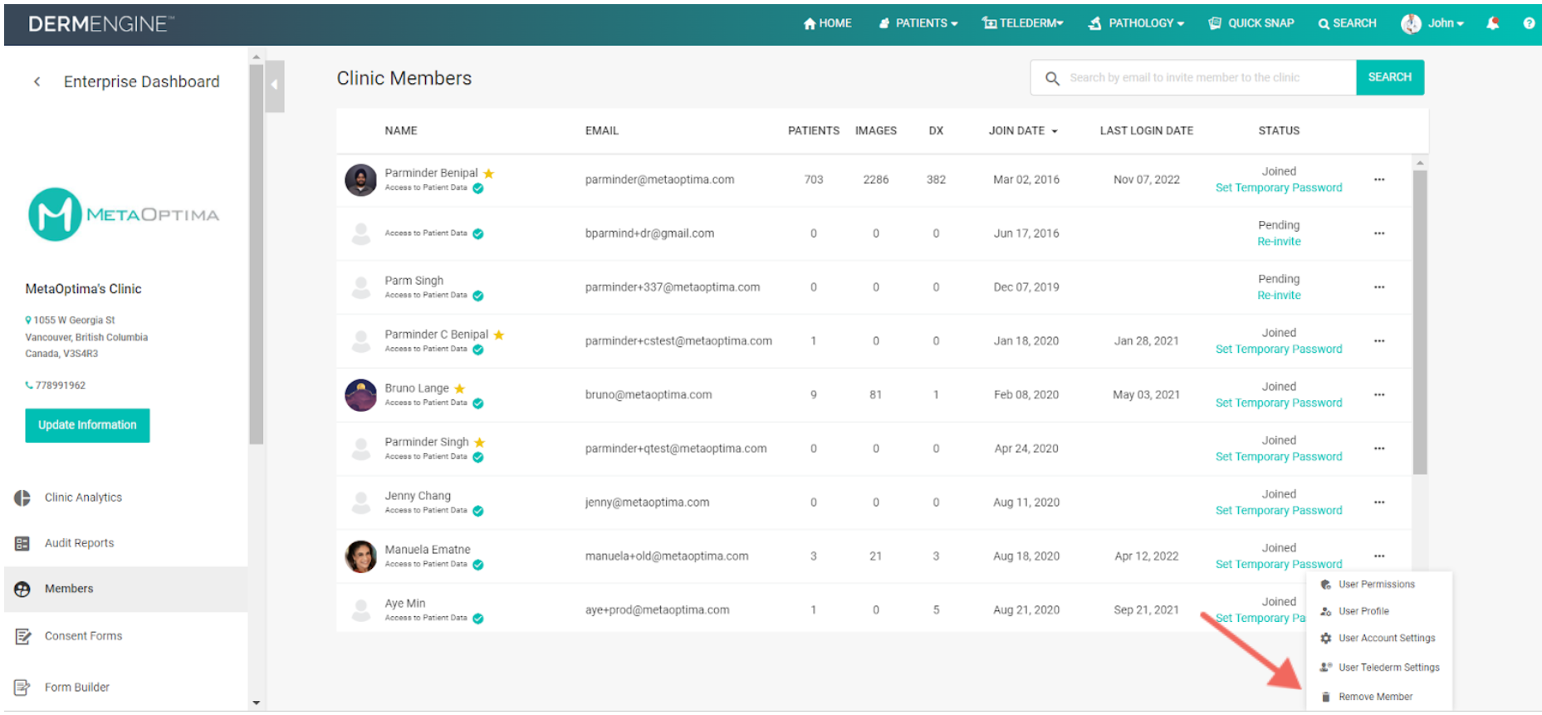Click the gold star next to Parminder C Benipal

[499, 335]
